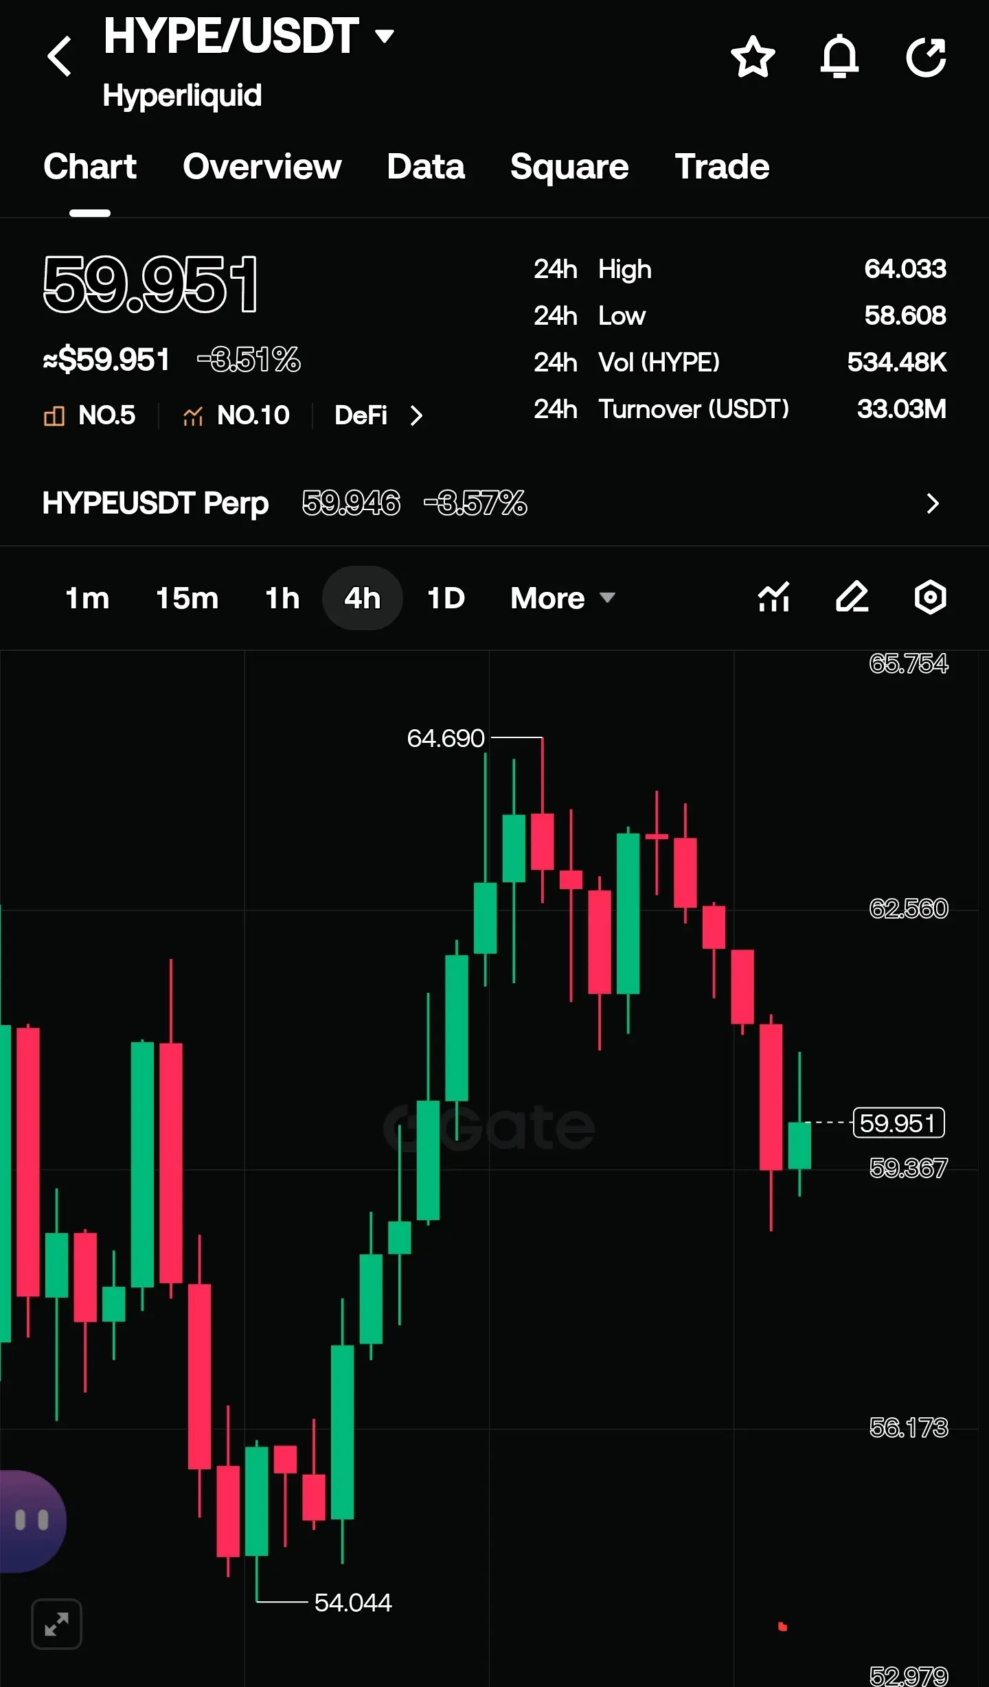Tap the 59.367 price axis label
Image resolution: width=989 pixels, height=1687 pixels.
(x=909, y=1169)
